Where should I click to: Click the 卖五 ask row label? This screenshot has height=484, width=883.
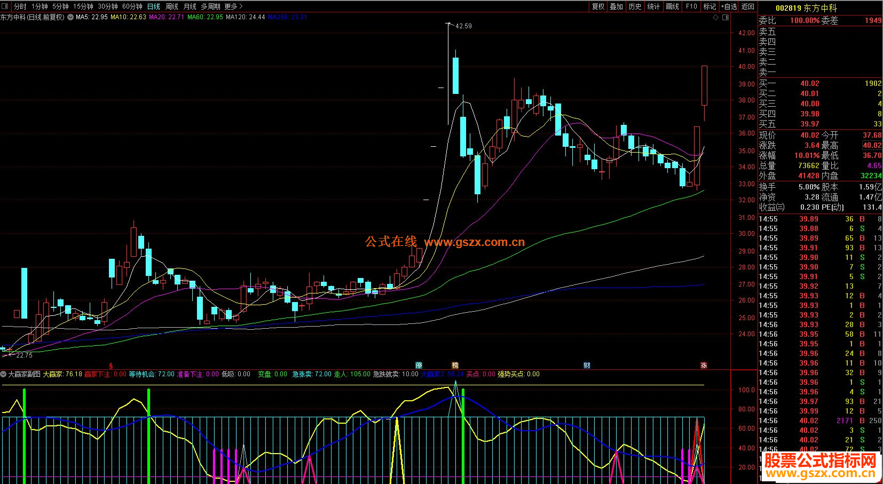[x=767, y=32]
